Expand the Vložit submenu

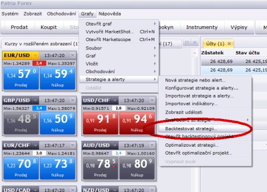point(119,63)
